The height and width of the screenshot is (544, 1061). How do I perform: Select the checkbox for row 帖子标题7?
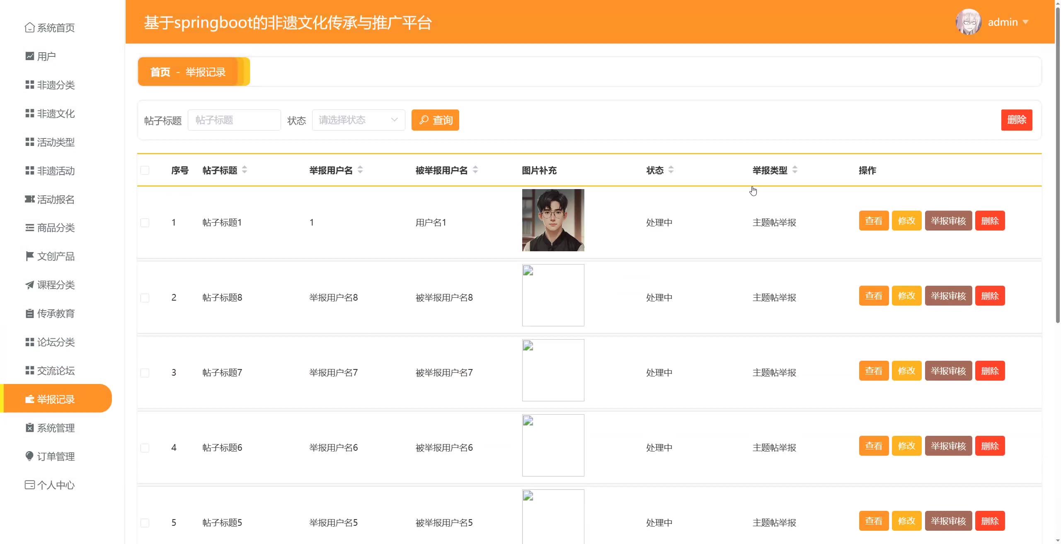pos(145,373)
